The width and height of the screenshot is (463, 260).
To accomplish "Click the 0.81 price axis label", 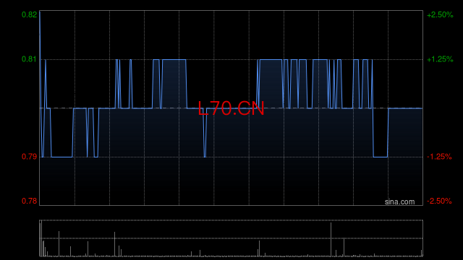I will pos(29,59).
